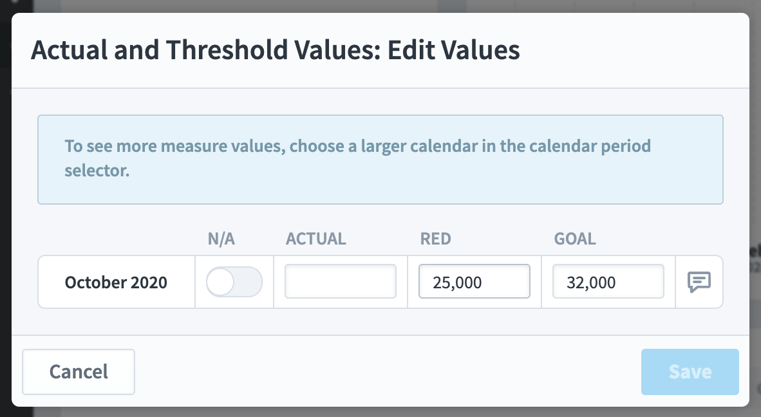Click the N/A column header
This screenshot has height=417, width=761.
pyautogui.click(x=221, y=239)
